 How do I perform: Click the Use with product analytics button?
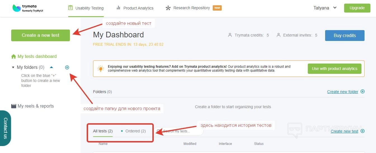(x=334, y=69)
